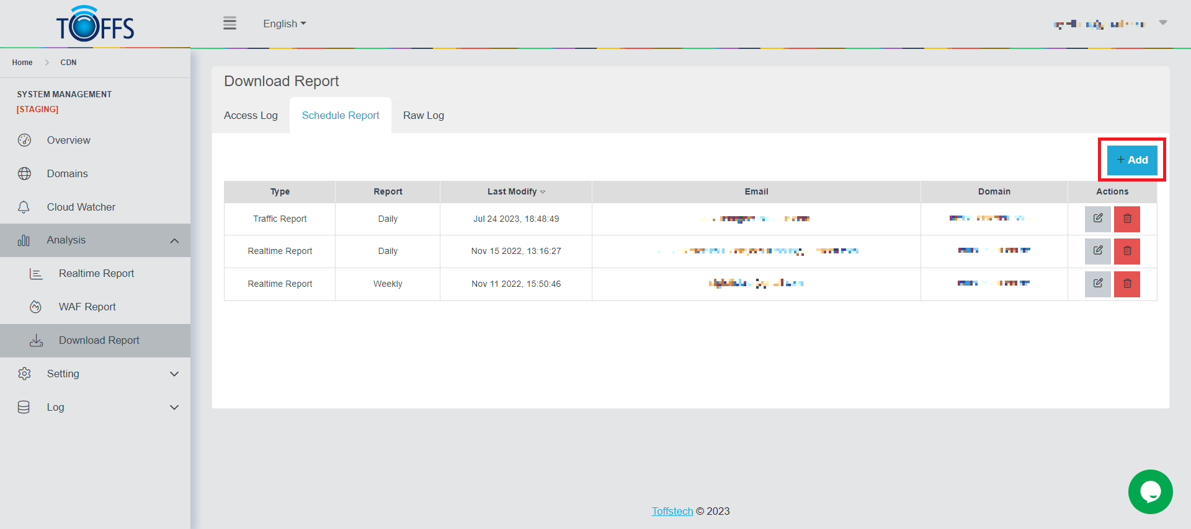Delete the Weekly Realtime Report entry

point(1126,284)
